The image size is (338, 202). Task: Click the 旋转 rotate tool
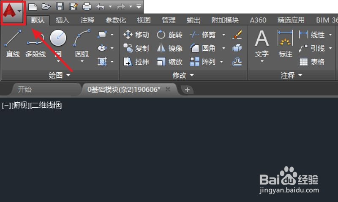tap(169, 35)
